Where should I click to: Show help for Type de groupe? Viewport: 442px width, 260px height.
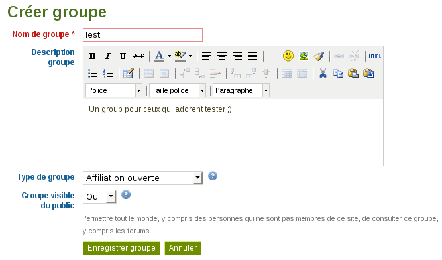click(x=213, y=176)
